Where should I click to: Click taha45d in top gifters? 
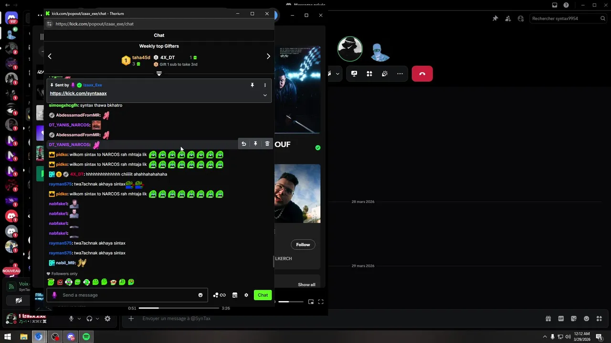[x=141, y=58]
